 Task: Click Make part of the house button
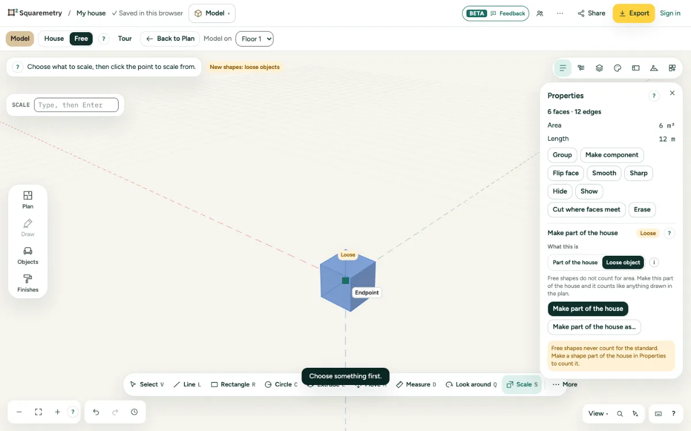[588, 309]
